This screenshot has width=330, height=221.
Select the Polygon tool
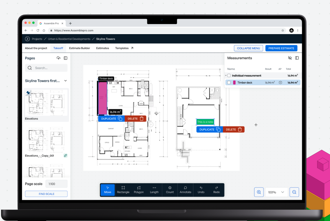(x=139, y=190)
